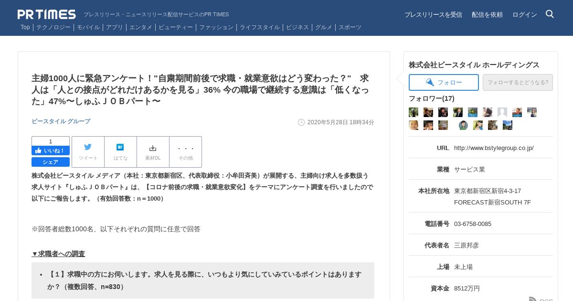Click the 未上場 listing status value
Viewport: 573px width, 301px height.
463,267
